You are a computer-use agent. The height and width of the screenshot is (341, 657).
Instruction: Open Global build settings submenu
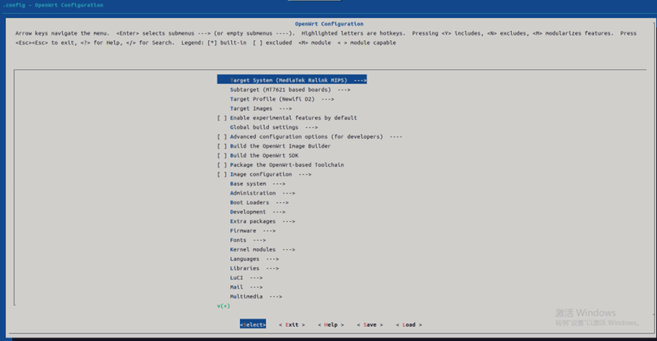(273, 128)
